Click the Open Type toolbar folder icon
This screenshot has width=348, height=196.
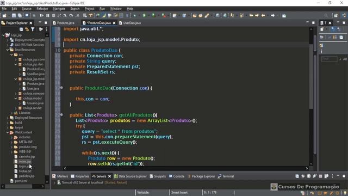coord(195,15)
